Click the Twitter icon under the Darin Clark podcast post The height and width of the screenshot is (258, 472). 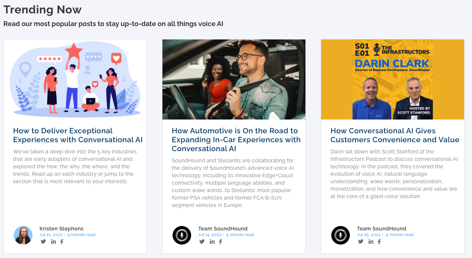360,241
